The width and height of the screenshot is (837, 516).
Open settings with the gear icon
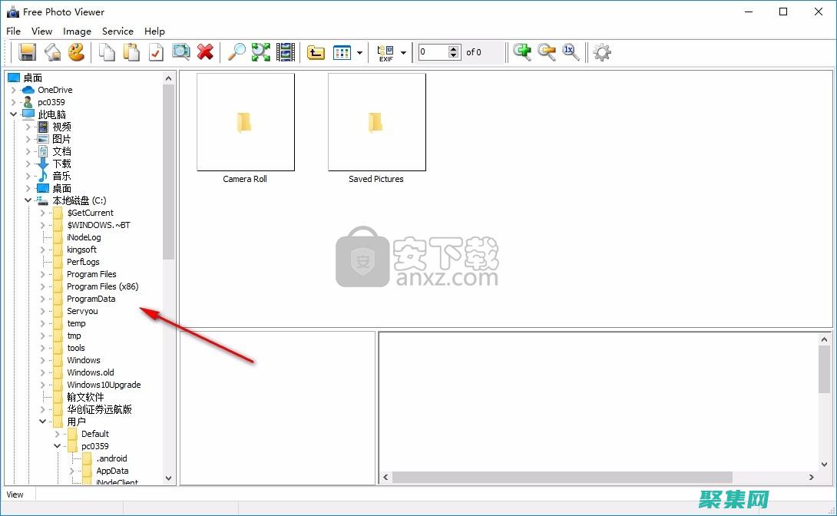[x=603, y=52]
